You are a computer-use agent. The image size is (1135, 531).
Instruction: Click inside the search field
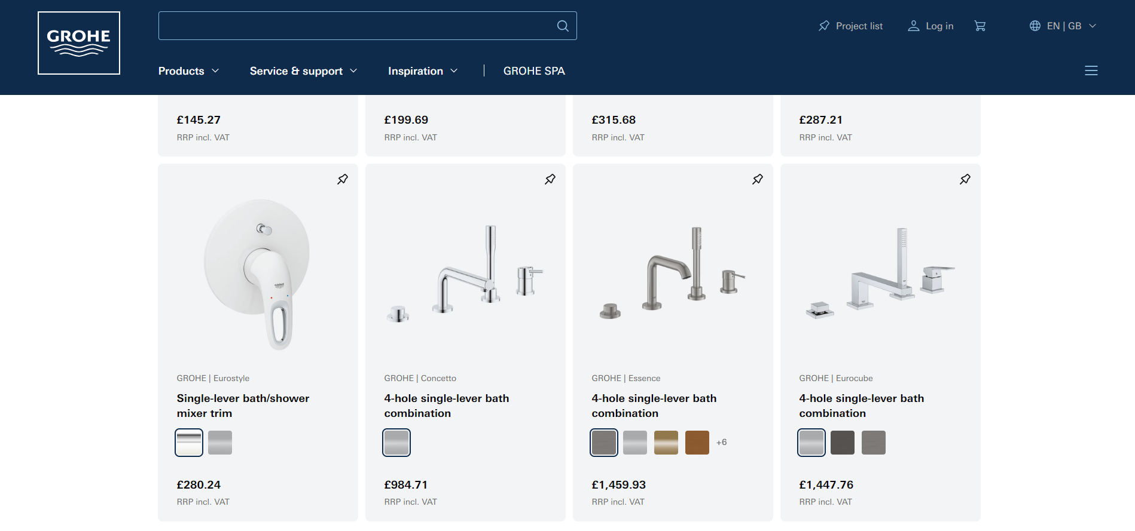(359, 26)
